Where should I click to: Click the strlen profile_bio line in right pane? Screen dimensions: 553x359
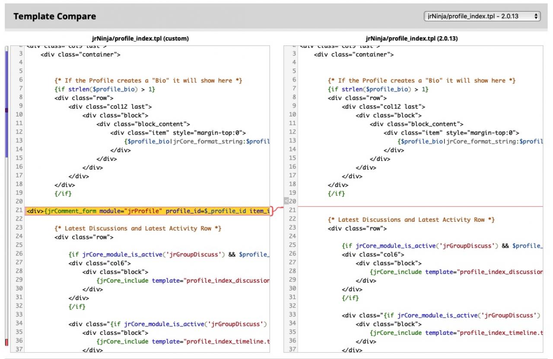coord(378,89)
